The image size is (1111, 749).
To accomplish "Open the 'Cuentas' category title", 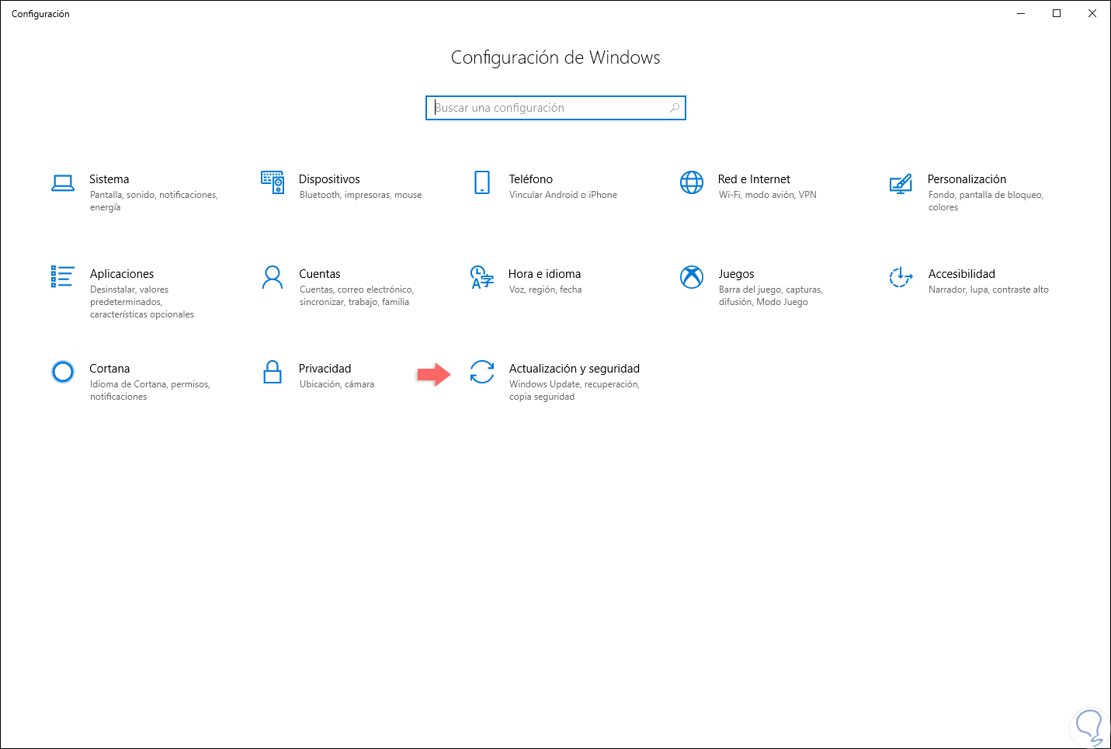I will point(320,274).
